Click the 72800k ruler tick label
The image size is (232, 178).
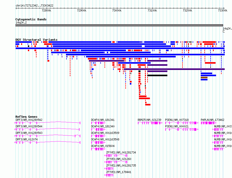(x=46, y=10)
